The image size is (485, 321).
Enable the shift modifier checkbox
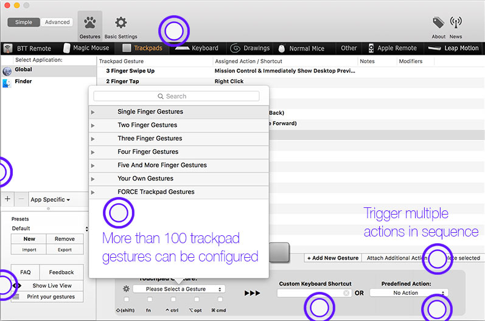[127, 299]
